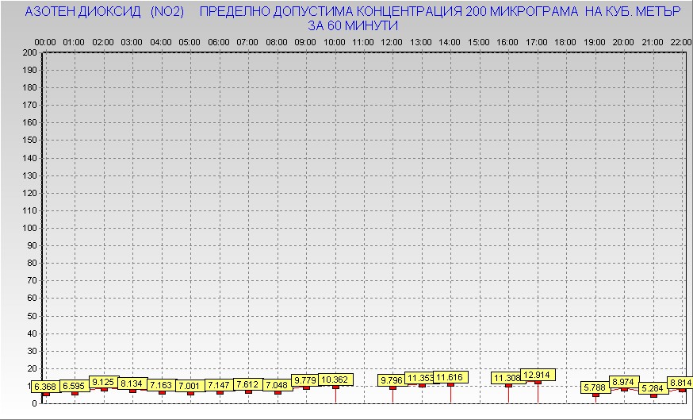The height and width of the screenshot is (420, 693).
Task: Click the 06:00 time axis label
Action: point(218,41)
